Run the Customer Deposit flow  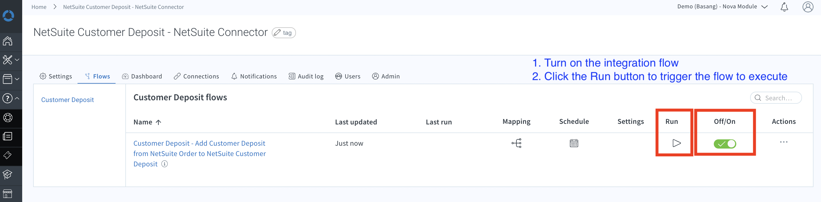coord(676,143)
